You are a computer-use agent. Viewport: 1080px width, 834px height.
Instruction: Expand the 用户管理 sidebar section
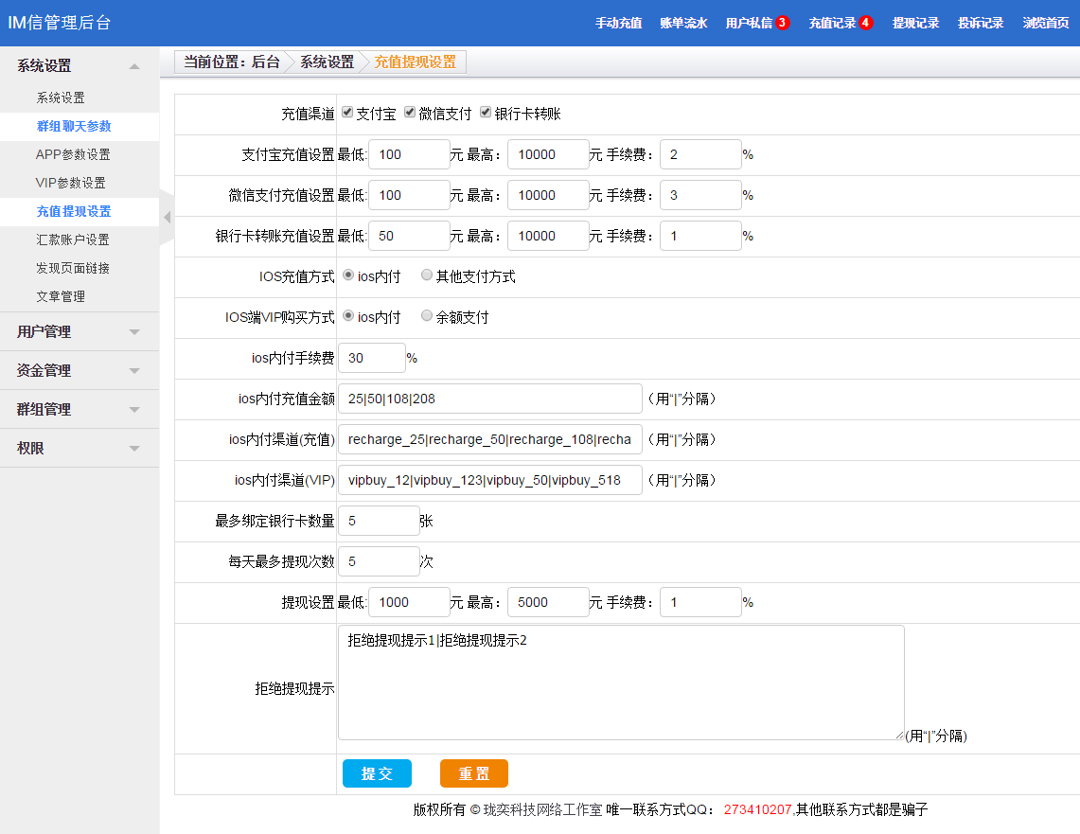(80, 332)
